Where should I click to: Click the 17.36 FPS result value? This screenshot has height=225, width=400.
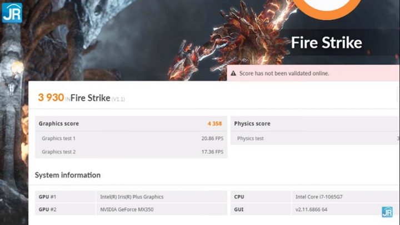(212, 152)
